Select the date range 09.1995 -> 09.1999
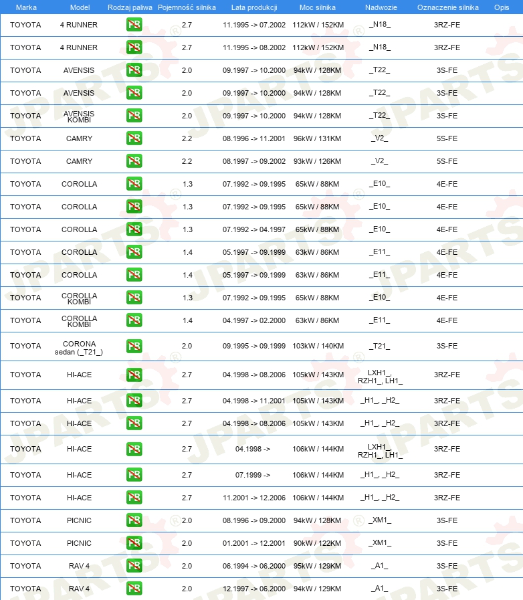Image resolution: width=523 pixels, height=600 pixels. [254, 346]
